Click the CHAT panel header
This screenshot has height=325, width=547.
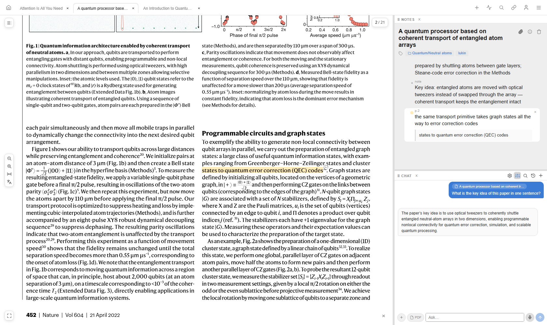406,176
